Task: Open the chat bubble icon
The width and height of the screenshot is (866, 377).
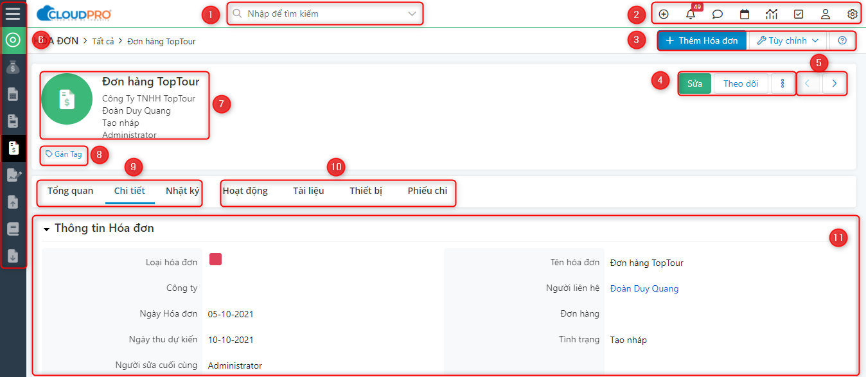Action: 718,14
